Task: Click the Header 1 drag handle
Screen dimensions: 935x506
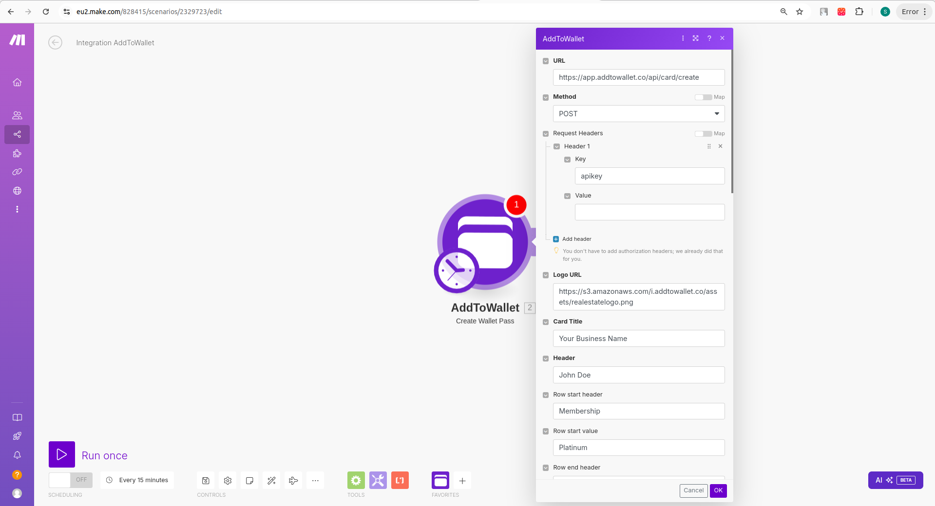Action: pyautogui.click(x=709, y=146)
